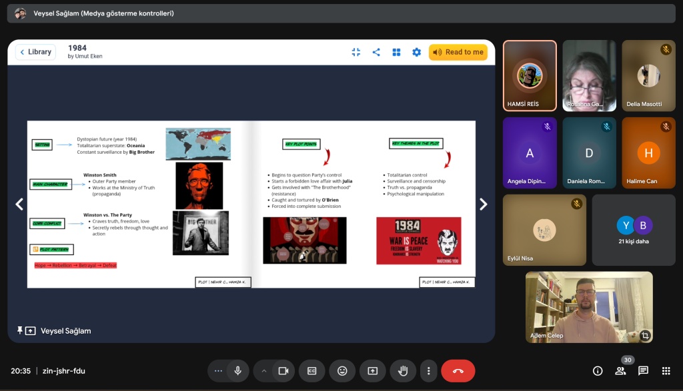Show the participants list
Viewport: 683px width, 391px height.
tap(620, 371)
